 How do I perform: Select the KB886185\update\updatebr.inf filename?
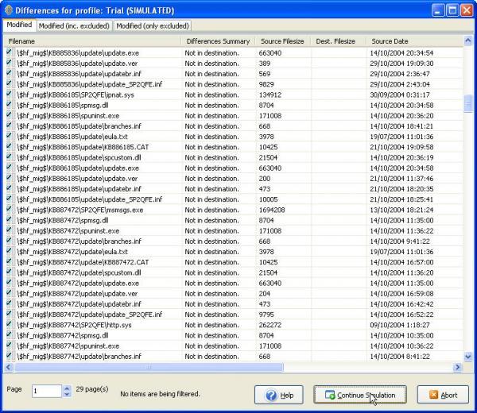(79, 189)
